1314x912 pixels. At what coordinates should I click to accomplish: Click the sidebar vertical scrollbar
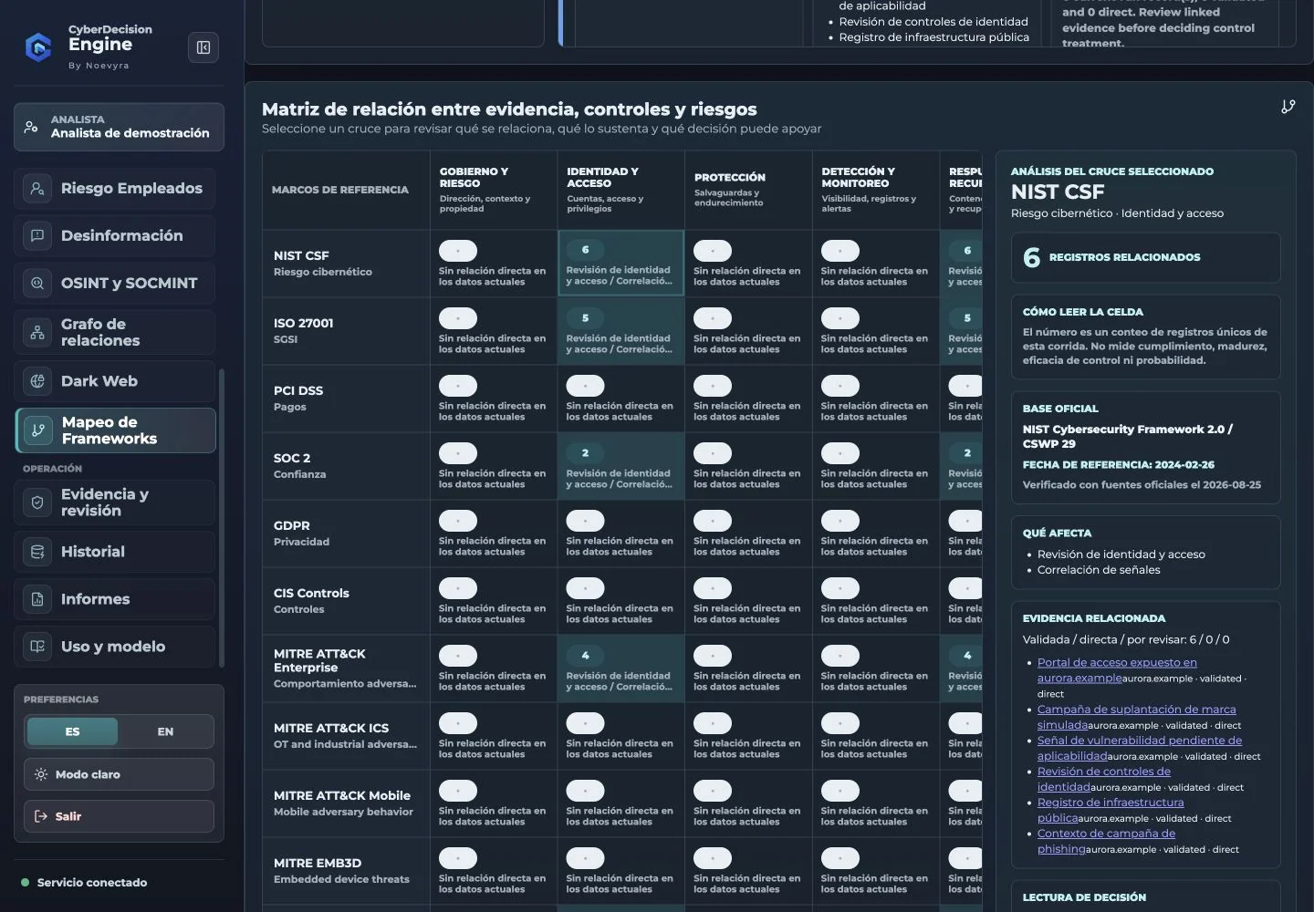pyautogui.click(x=222, y=517)
